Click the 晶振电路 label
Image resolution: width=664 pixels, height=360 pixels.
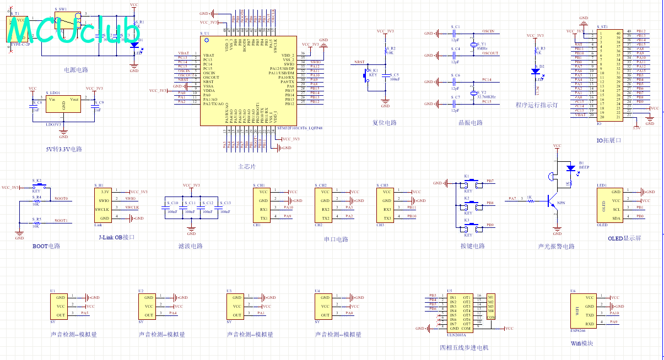(x=470, y=123)
